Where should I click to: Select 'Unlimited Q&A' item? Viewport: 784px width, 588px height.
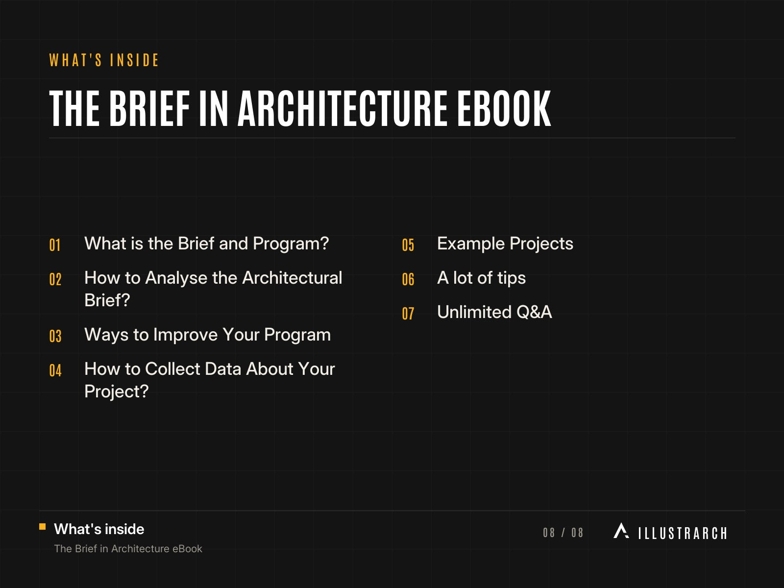[x=494, y=312]
